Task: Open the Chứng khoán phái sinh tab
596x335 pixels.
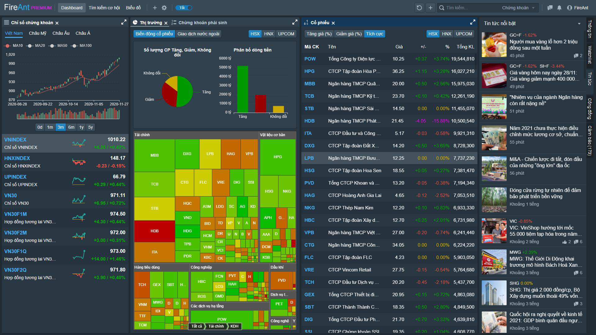Action: tap(202, 23)
